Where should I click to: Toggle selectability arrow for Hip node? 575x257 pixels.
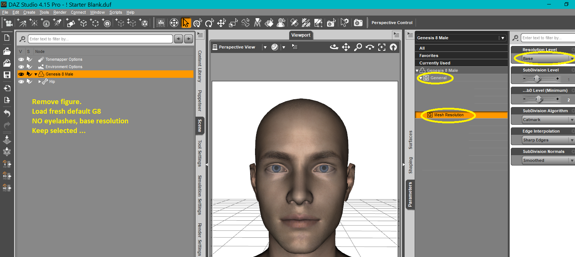click(29, 81)
